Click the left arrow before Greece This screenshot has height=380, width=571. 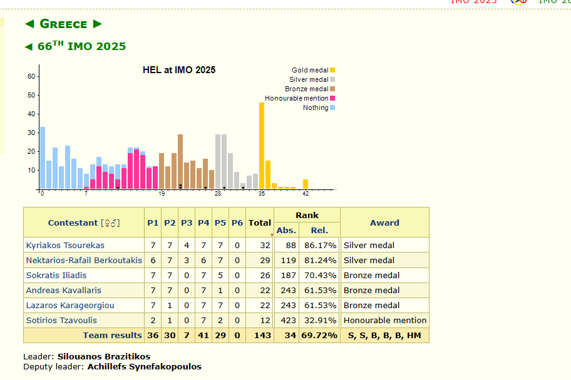pos(29,24)
